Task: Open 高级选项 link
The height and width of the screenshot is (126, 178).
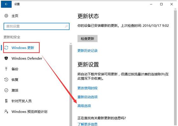Action: [x=84, y=106]
